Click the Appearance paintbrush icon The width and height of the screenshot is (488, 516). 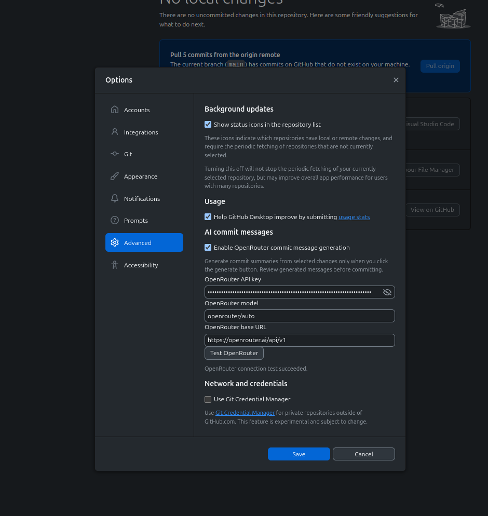tap(115, 176)
